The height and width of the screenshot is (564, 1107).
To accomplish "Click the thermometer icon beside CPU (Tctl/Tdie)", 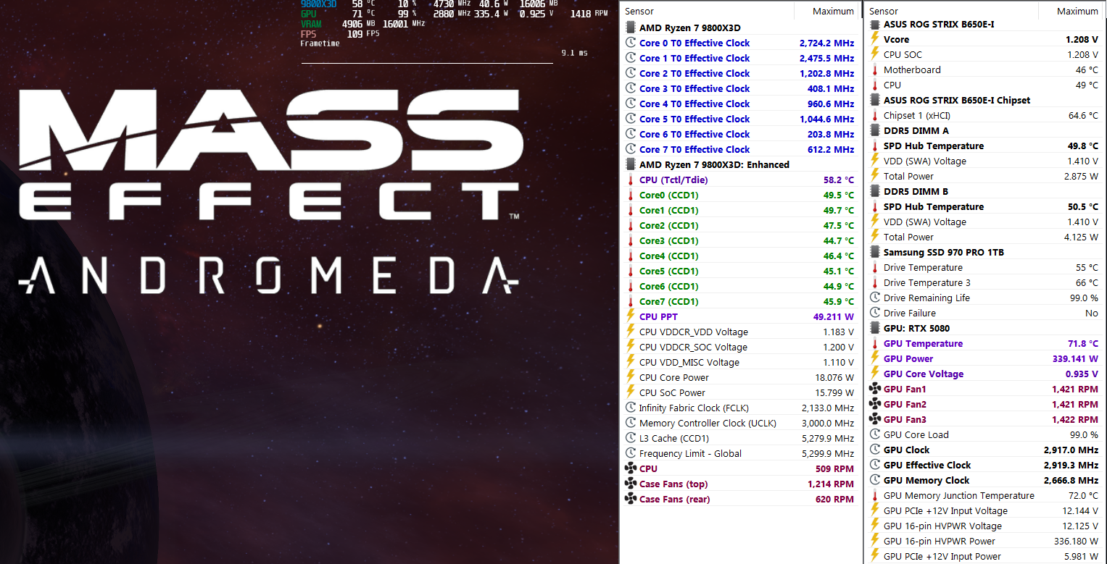I will click(x=630, y=180).
